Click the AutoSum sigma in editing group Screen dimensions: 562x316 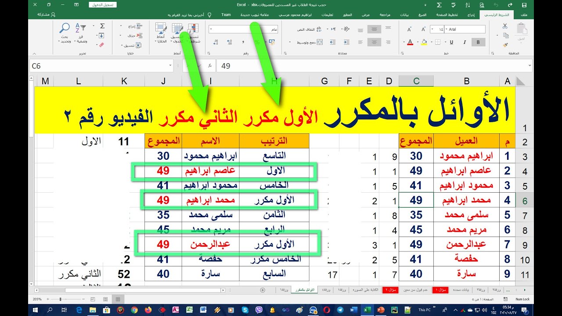coord(101,26)
